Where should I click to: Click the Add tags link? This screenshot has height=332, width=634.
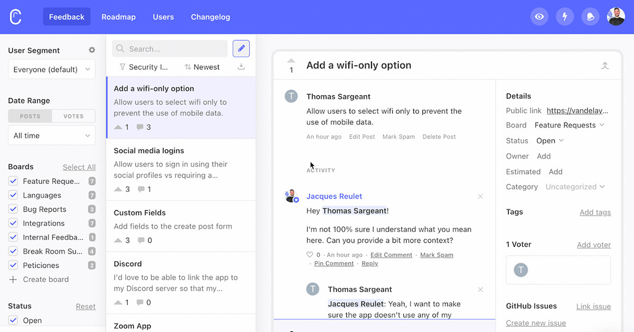[595, 213]
